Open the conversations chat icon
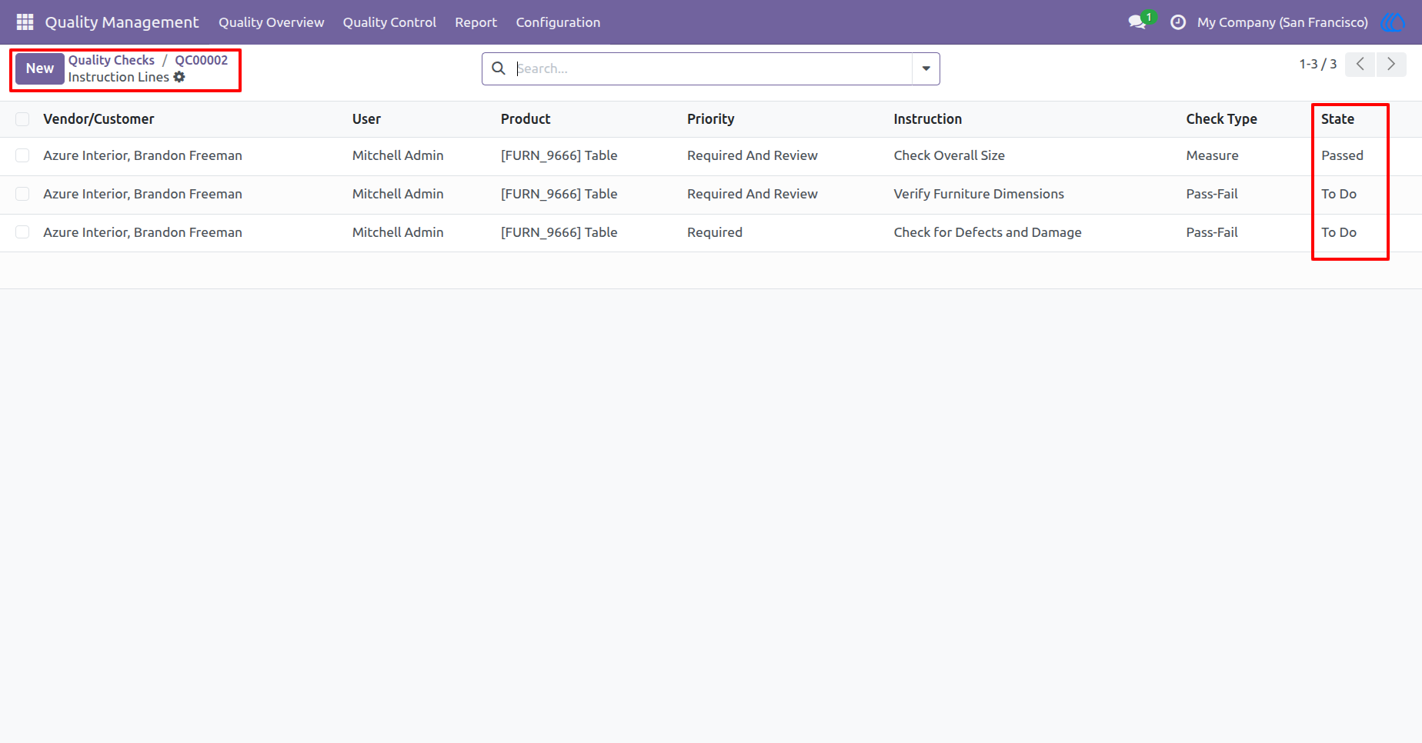This screenshot has height=743, width=1422. pyautogui.click(x=1137, y=22)
